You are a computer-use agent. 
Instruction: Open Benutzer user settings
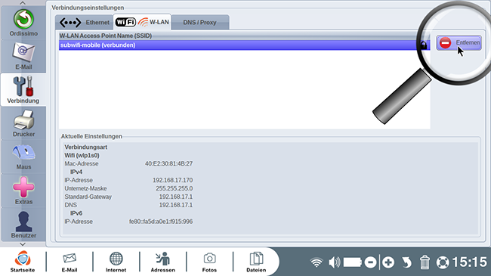click(x=23, y=225)
